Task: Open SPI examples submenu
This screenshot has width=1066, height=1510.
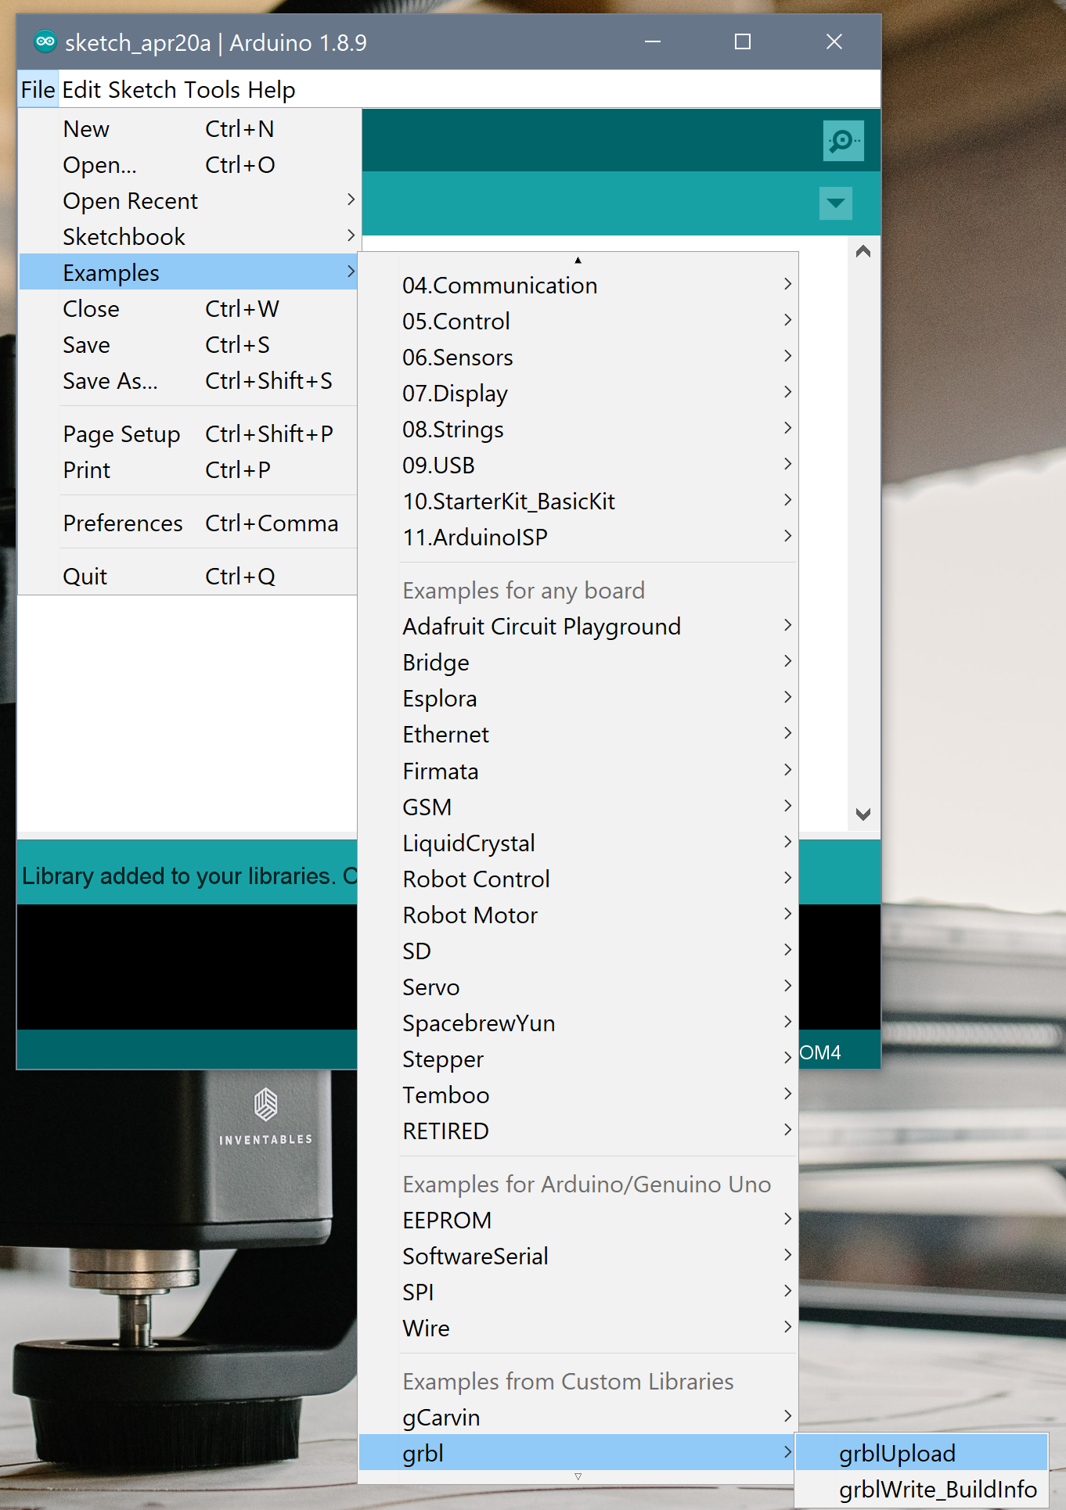Action: (x=578, y=1292)
